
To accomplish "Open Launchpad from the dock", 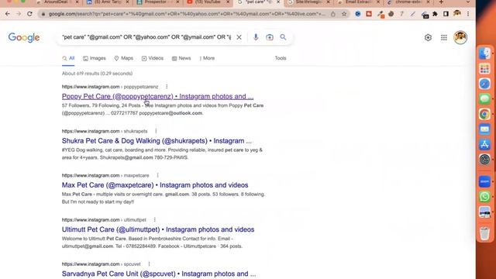I will pos(484,69).
